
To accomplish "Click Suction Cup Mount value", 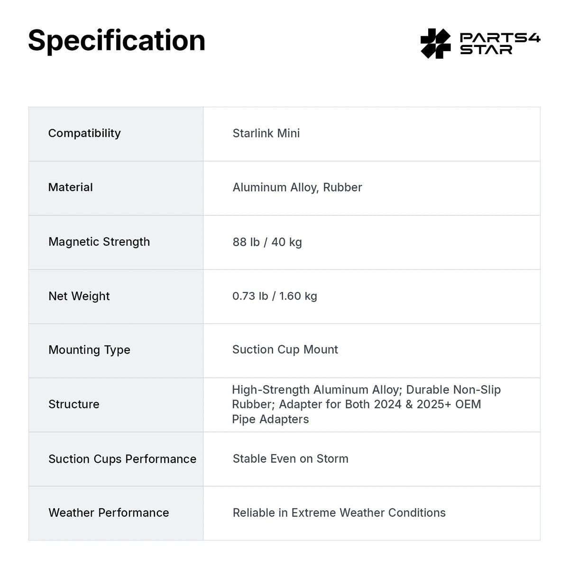I will pos(285,349).
